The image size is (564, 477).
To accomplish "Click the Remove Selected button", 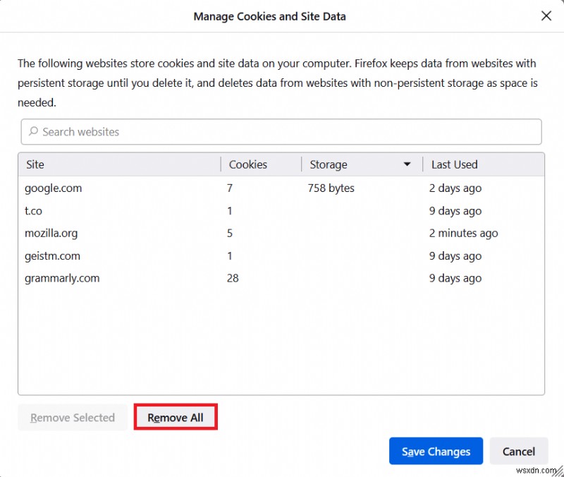I will point(72,417).
